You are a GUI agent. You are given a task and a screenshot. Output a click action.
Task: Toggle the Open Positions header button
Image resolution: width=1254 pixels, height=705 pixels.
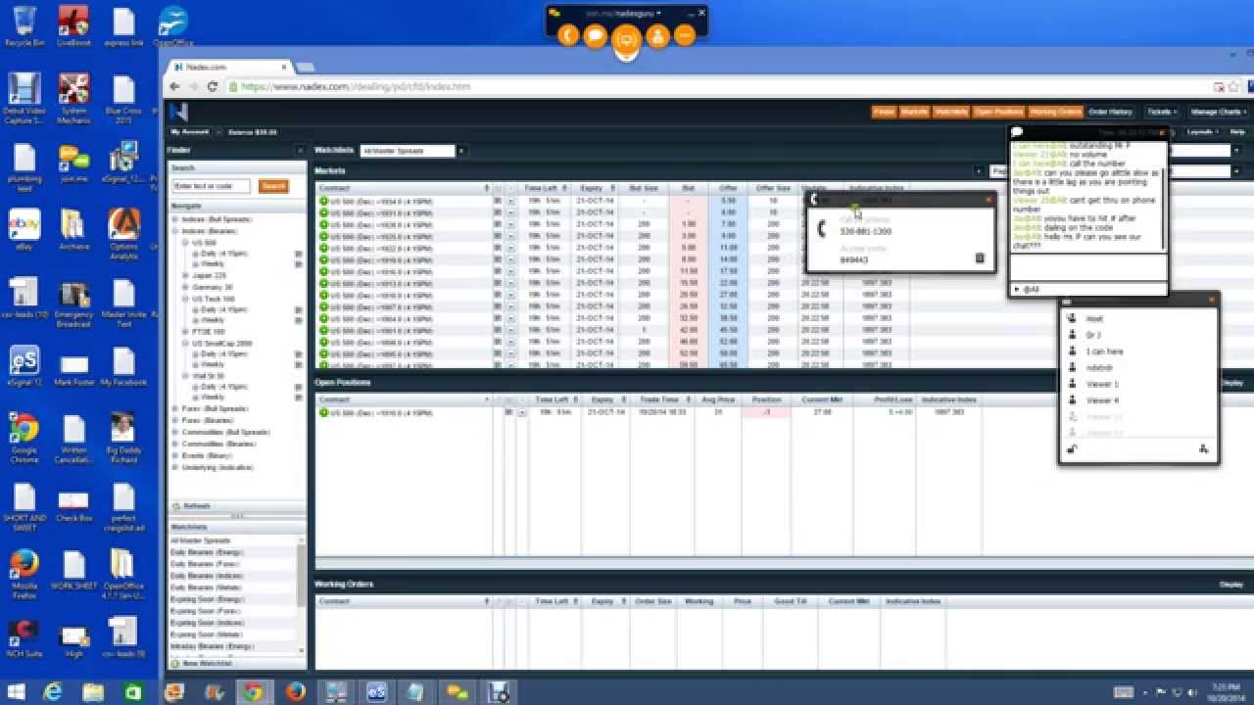pyautogui.click(x=998, y=112)
